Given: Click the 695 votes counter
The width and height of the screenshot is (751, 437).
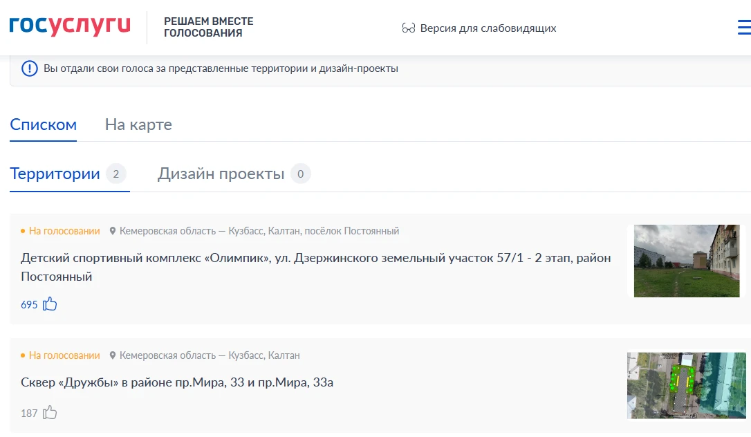Looking at the screenshot, I should pyautogui.click(x=29, y=305).
